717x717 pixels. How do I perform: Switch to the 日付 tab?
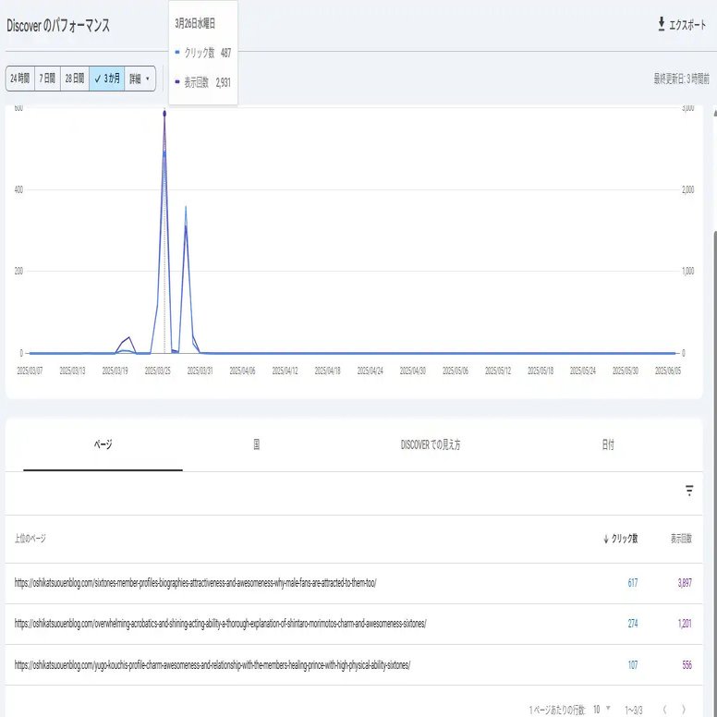[x=607, y=444]
